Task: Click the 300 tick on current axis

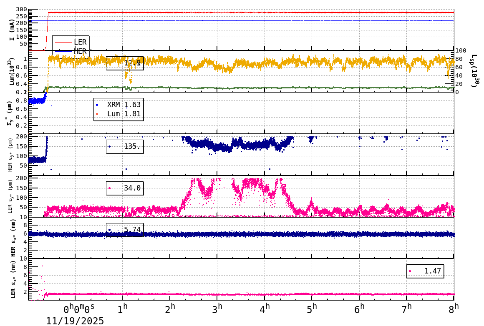Action: click(x=22, y=10)
